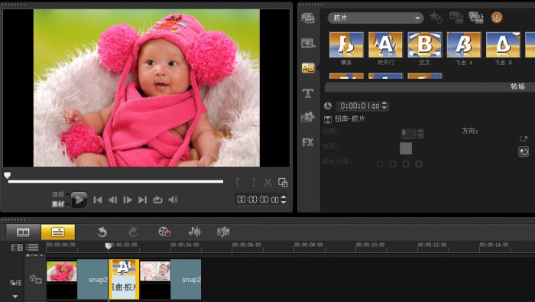Enlarge the preview window icon

[283, 183]
